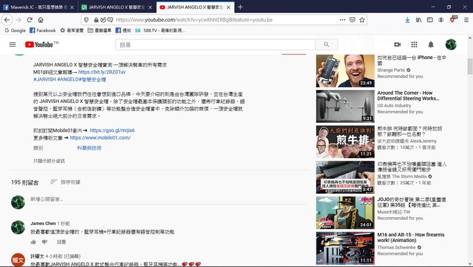Open the www.mobile01.com link
473x267 pixels.
[100, 138]
